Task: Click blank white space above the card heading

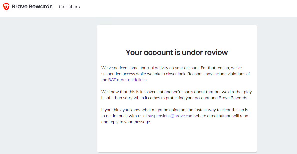Action: 177,36
